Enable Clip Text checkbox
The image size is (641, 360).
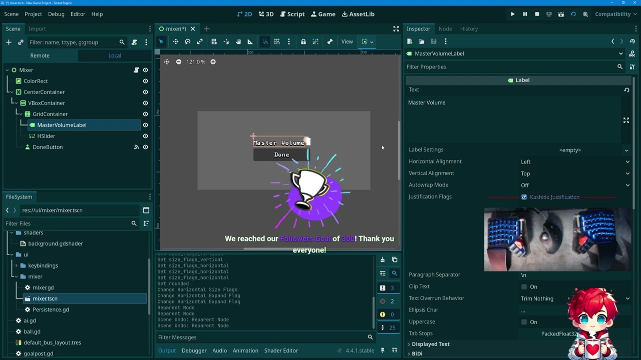[x=524, y=286]
